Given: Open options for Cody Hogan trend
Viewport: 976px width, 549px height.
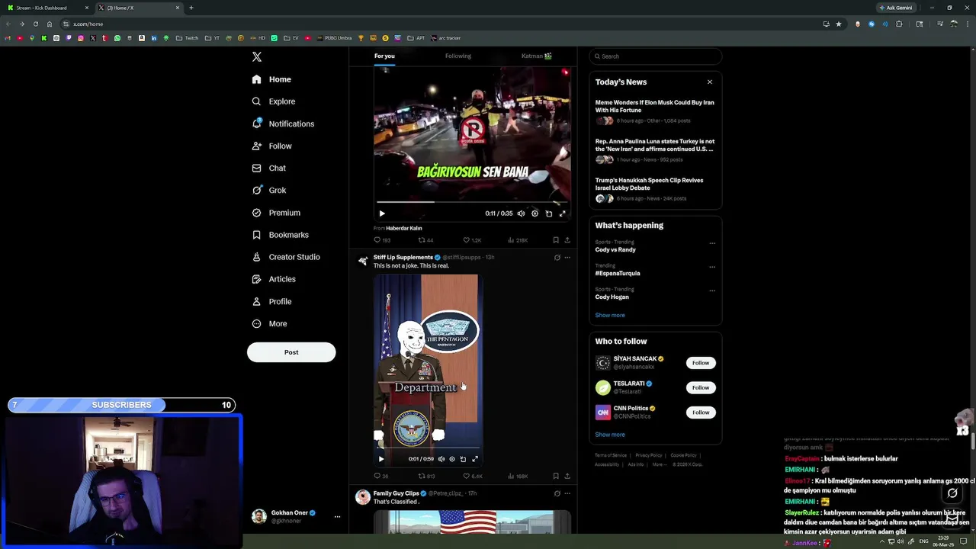Looking at the screenshot, I should pos(712,291).
